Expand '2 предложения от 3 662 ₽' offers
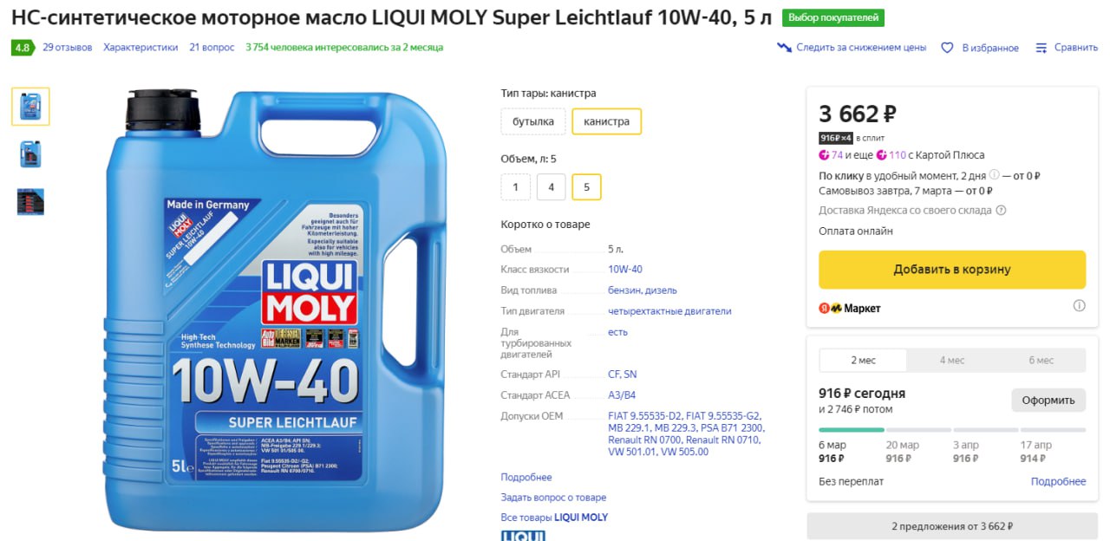1110x541 pixels. pyautogui.click(x=951, y=526)
